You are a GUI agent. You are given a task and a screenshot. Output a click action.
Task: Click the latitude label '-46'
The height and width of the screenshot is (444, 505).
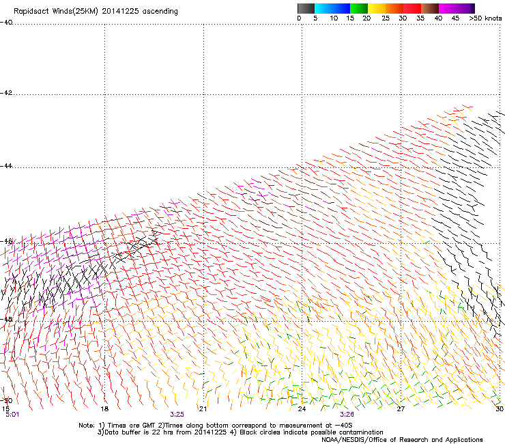pos(6,241)
